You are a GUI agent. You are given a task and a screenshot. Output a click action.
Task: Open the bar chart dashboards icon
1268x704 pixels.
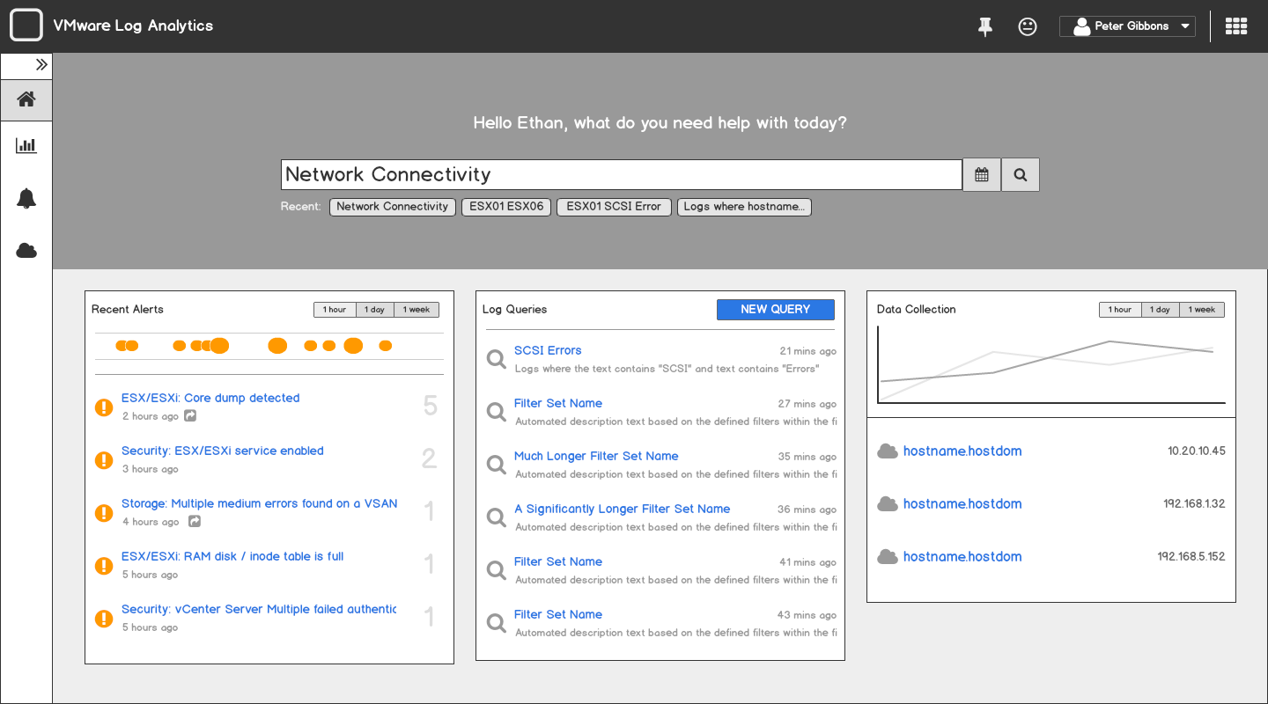point(26,145)
